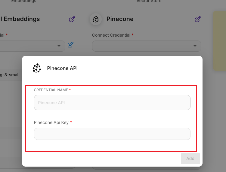Click the "Connect Credential" label
This screenshot has width=226, height=172.
click(111, 35)
